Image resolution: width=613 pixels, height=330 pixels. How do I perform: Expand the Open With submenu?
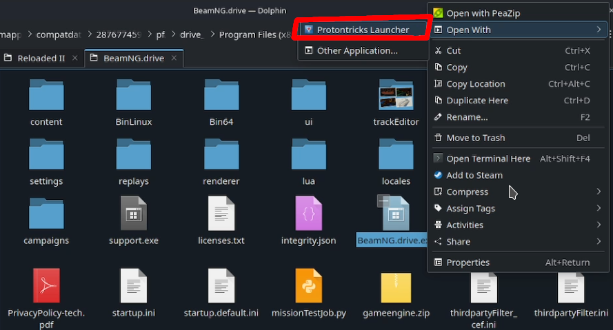point(519,30)
